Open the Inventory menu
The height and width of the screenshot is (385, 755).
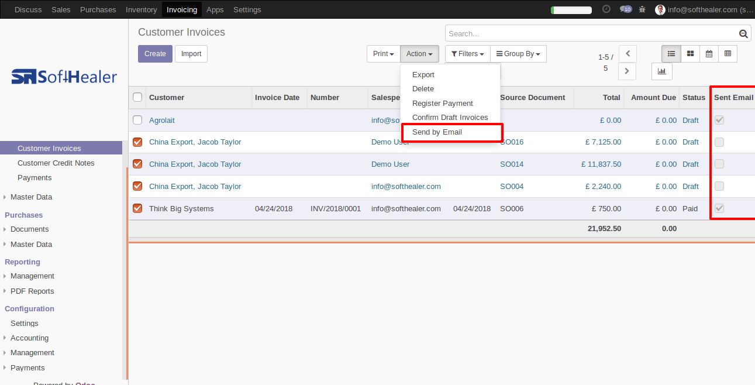tap(142, 9)
